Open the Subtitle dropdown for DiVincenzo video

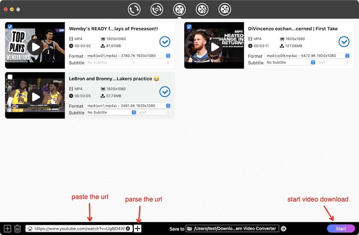(x=290, y=63)
